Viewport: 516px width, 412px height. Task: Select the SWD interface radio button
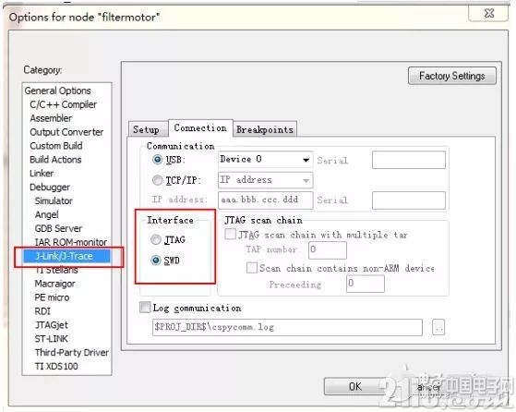(x=156, y=261)
